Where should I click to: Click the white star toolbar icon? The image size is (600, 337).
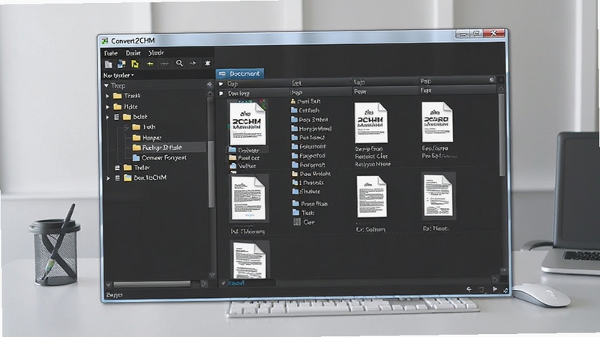tap(208, 63)
